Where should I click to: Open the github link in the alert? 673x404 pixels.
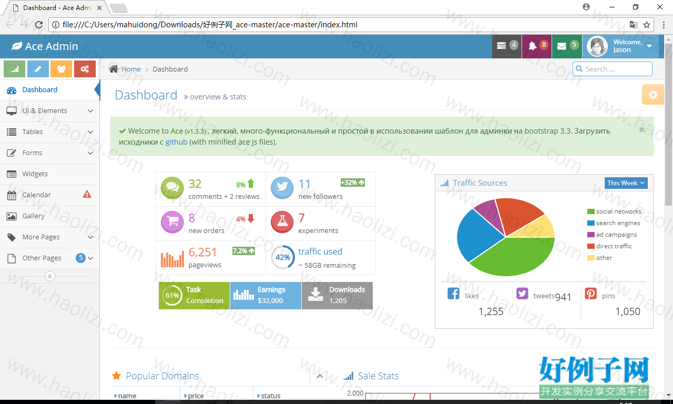pyautogui.click(x=176, y=142)
